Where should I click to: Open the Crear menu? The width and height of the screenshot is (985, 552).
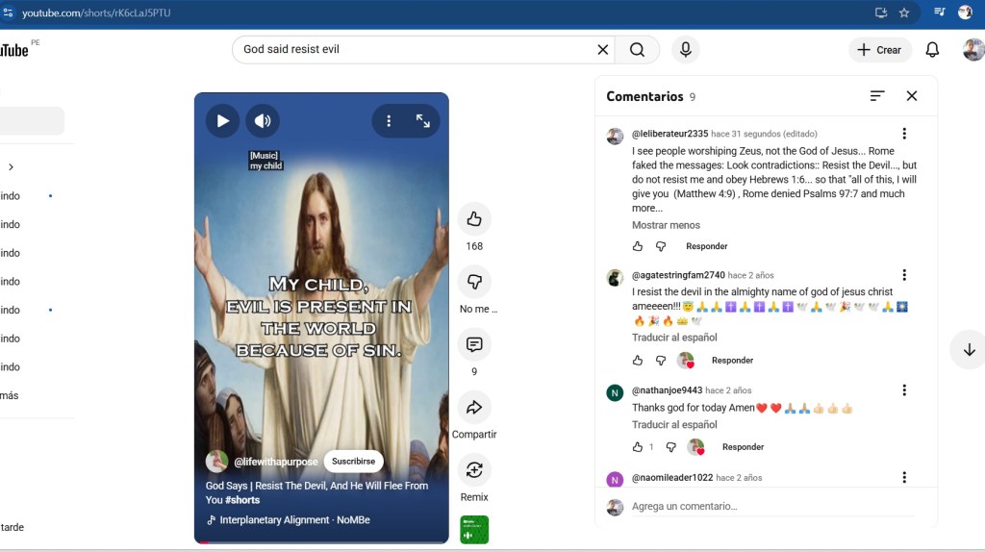pyautogui.click(x=879, y=50)
